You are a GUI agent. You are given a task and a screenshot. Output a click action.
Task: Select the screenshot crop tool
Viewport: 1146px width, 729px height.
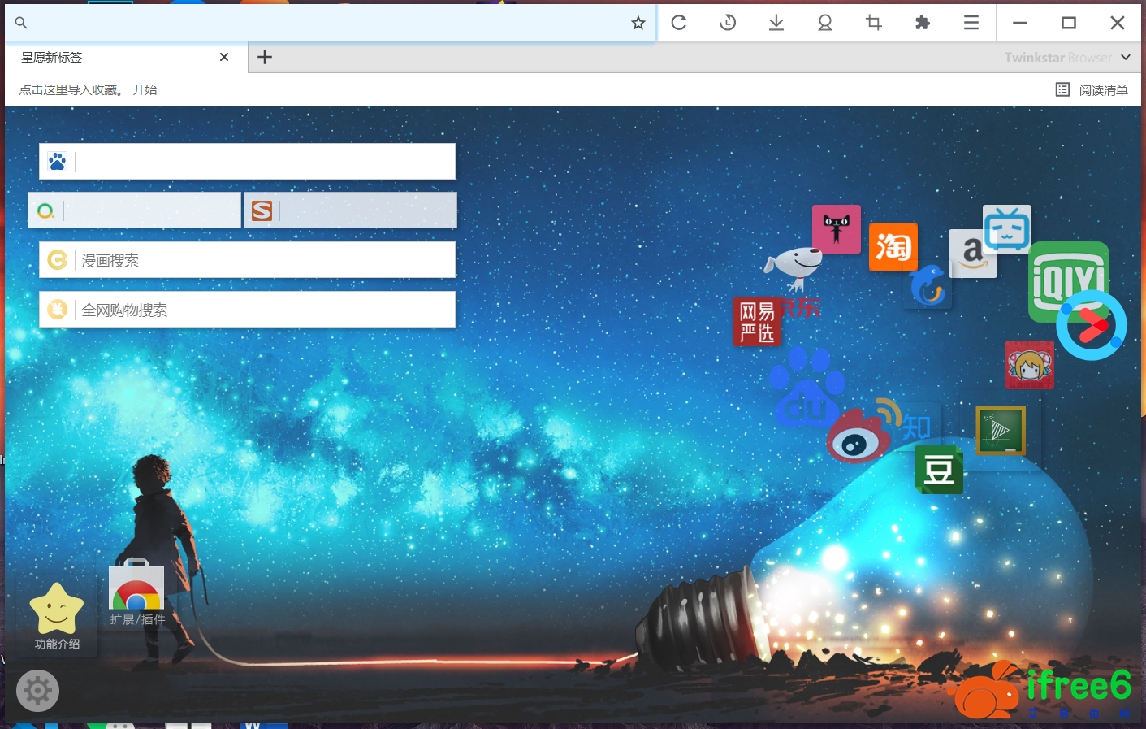point(874,23)
